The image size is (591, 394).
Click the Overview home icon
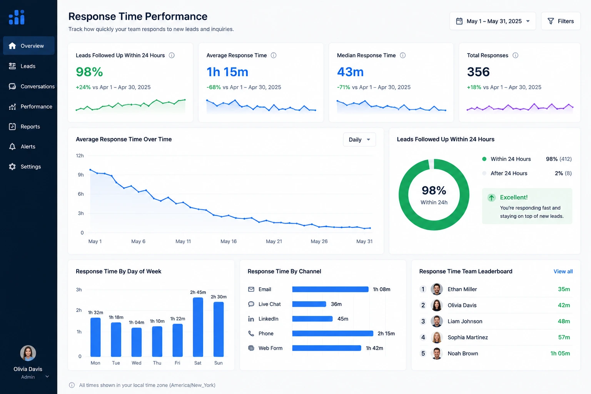pos(12,46)
